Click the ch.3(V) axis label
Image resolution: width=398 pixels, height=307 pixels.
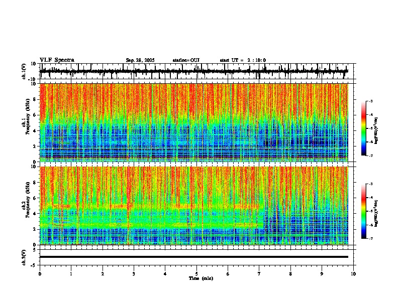pyautogui.click(x=24, y=258)
